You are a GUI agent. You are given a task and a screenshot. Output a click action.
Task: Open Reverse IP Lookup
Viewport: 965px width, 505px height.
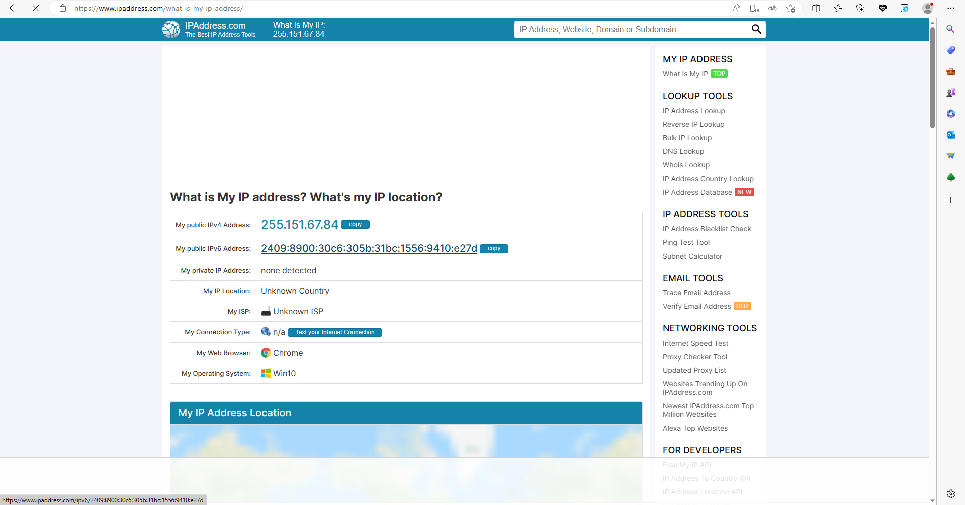pos(693,124)
